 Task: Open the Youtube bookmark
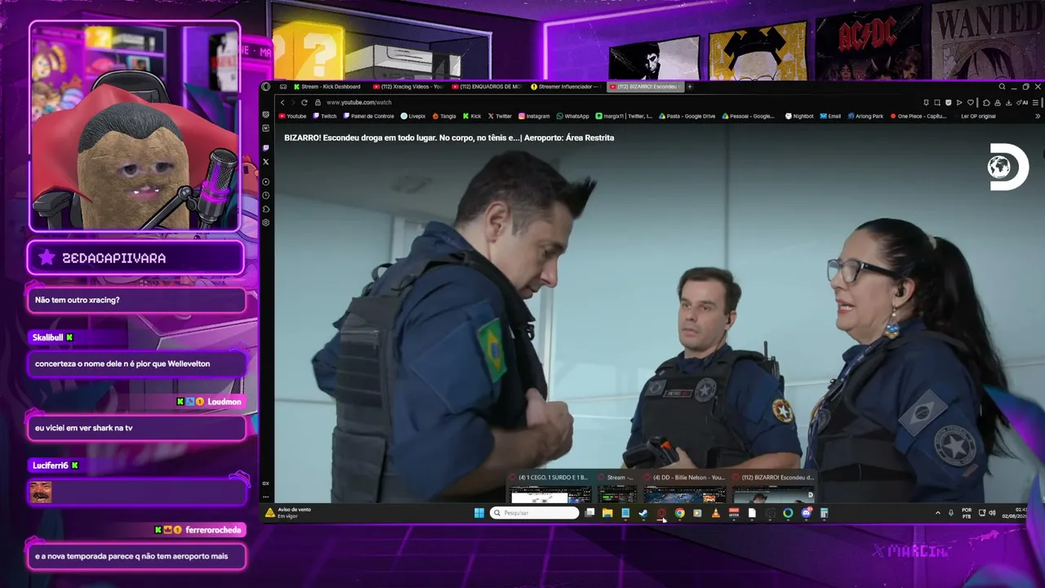point(292,116)
